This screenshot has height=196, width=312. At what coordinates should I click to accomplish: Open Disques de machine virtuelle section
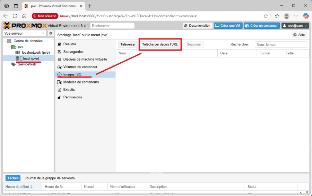pos(85,59)
